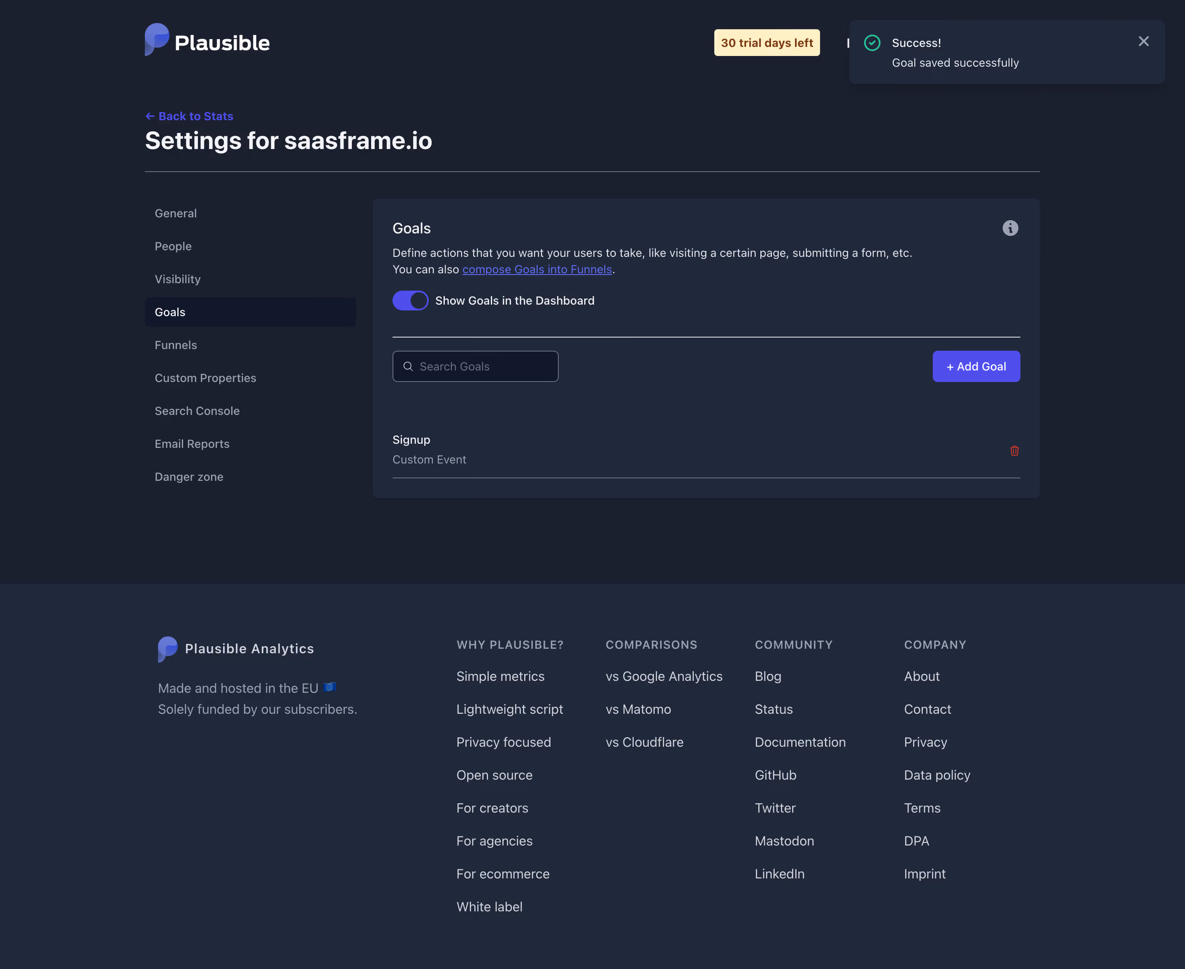This screenshot has height=969, width=1185.
Task: Open Contact footer link
Action: pos(927,709)
